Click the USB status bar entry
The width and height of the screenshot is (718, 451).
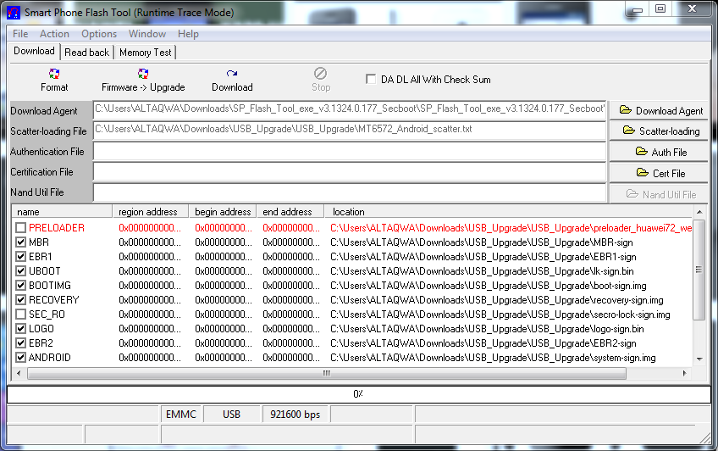231,415
